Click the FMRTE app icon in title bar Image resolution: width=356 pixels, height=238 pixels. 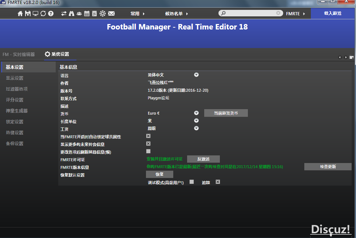tap(3, 3)
